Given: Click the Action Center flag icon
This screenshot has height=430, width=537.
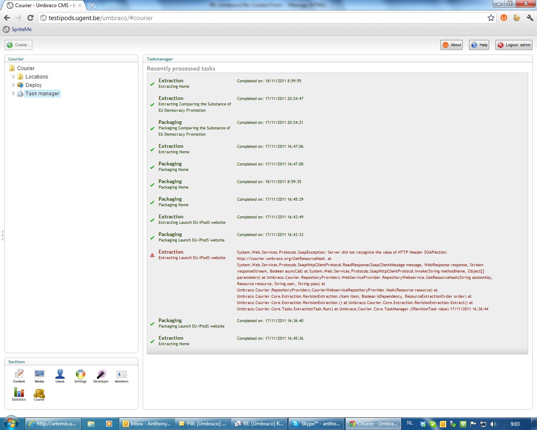Looking at the screenshot, I should click(x=473, y=424).
